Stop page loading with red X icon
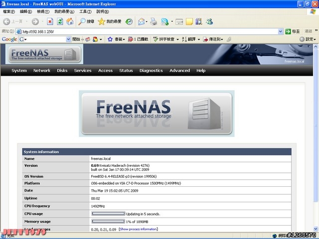Image resolution: width=319 pixels, height=239 pixels. (x=50, y=21)
